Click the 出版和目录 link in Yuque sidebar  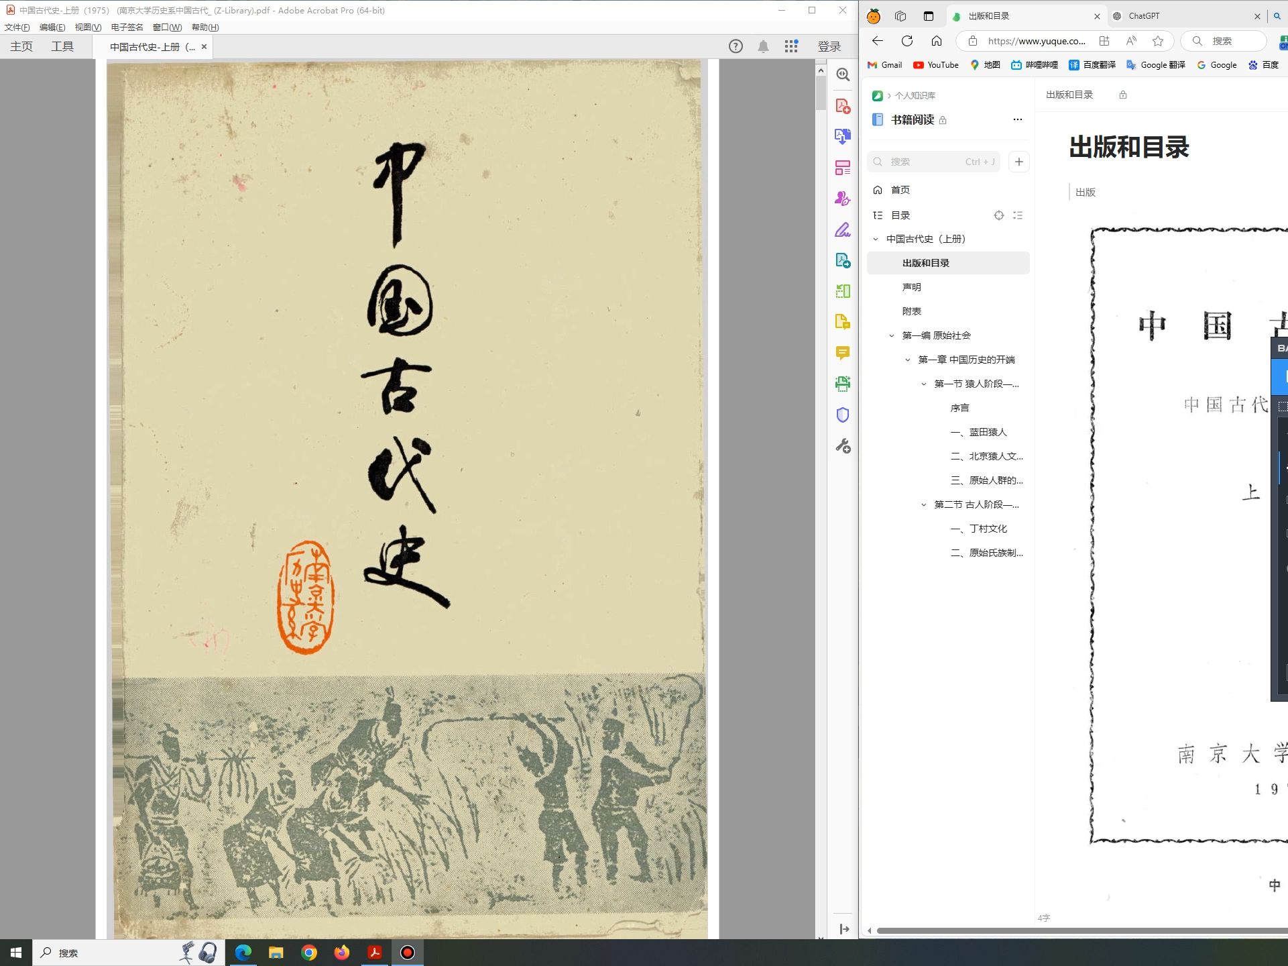[x=925, y=262]
